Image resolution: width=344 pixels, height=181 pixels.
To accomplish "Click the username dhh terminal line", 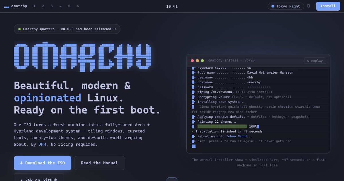I will tap(222, 77).
